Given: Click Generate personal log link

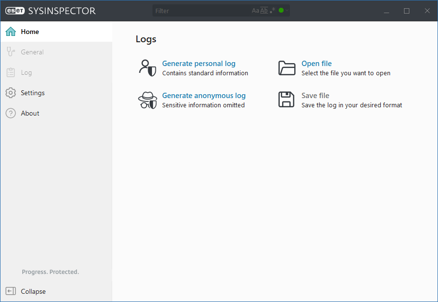Looking at the screenshot, I should [199, 64].
